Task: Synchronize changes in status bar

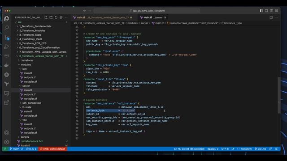Action: click(x=22, y=149)
